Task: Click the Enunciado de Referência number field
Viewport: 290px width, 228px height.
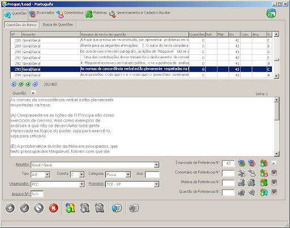Action: (x=228, y=164)
